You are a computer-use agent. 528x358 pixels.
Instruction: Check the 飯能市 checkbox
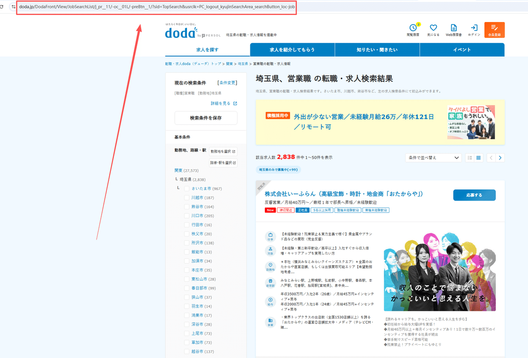point(187,252)
